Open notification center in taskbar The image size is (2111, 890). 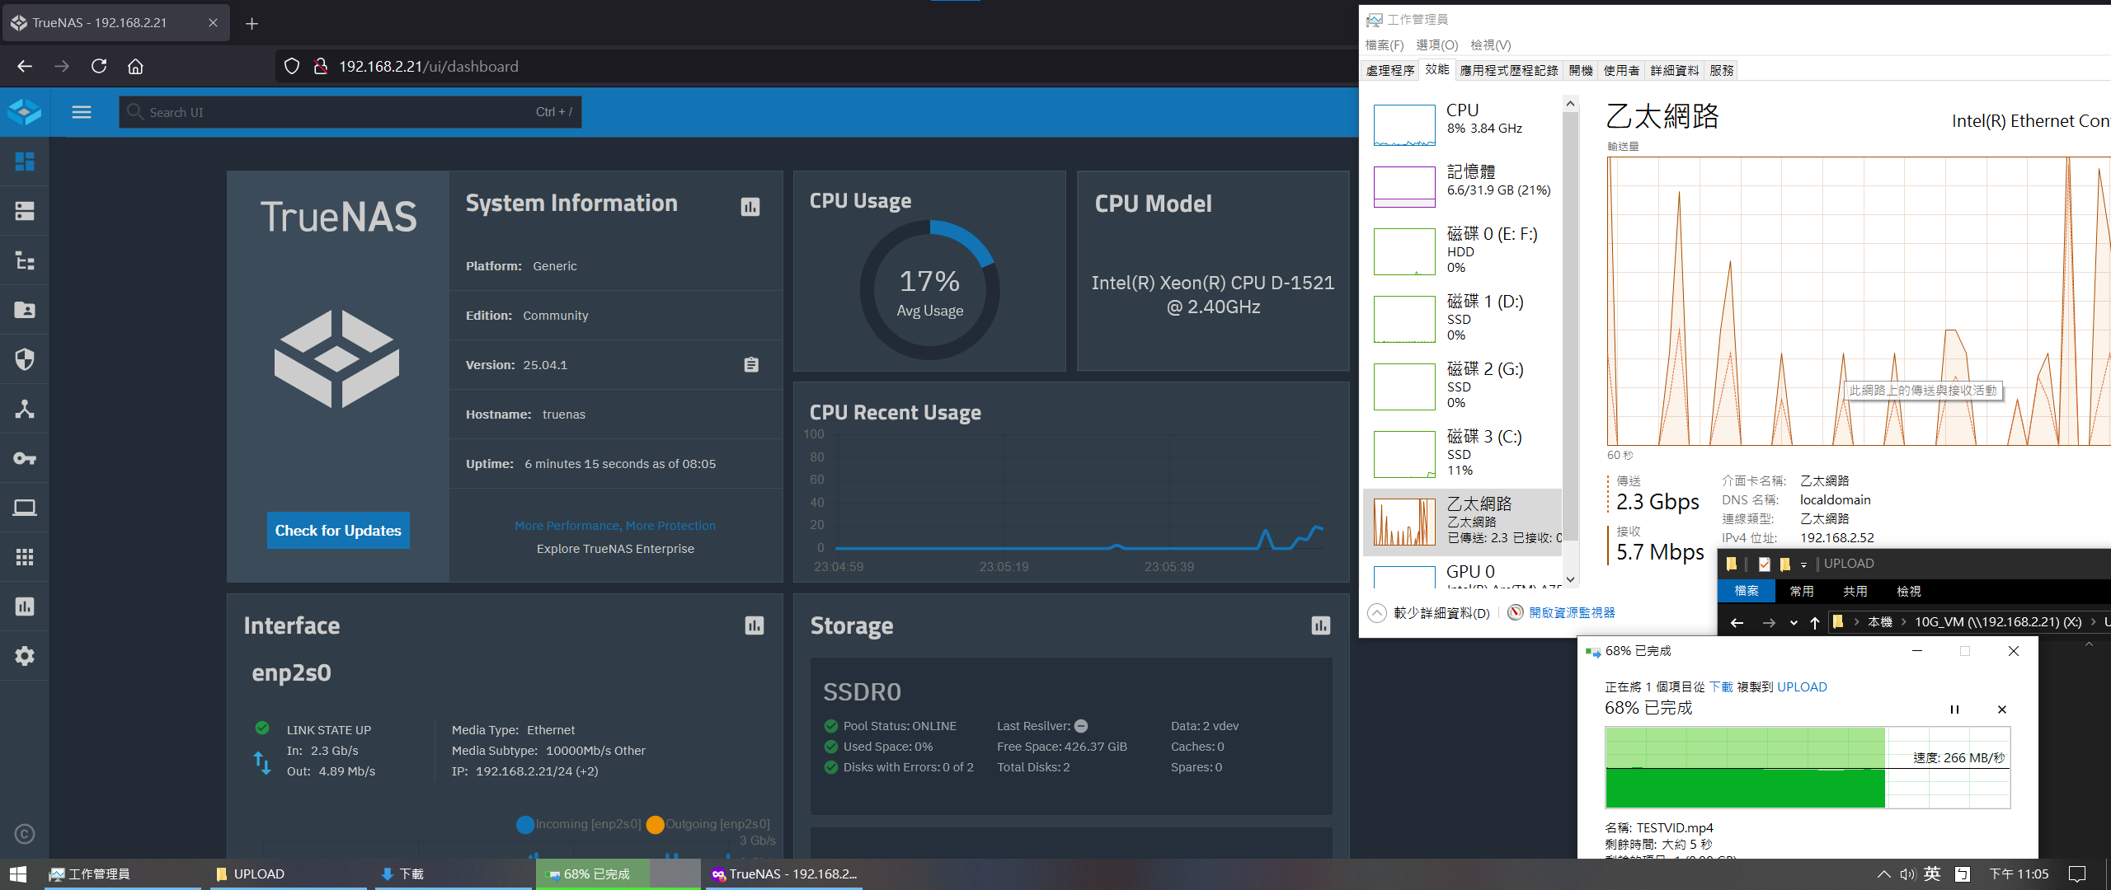click(x=2078, y=874)
